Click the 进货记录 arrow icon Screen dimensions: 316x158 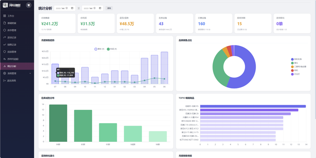click(5, 38)
